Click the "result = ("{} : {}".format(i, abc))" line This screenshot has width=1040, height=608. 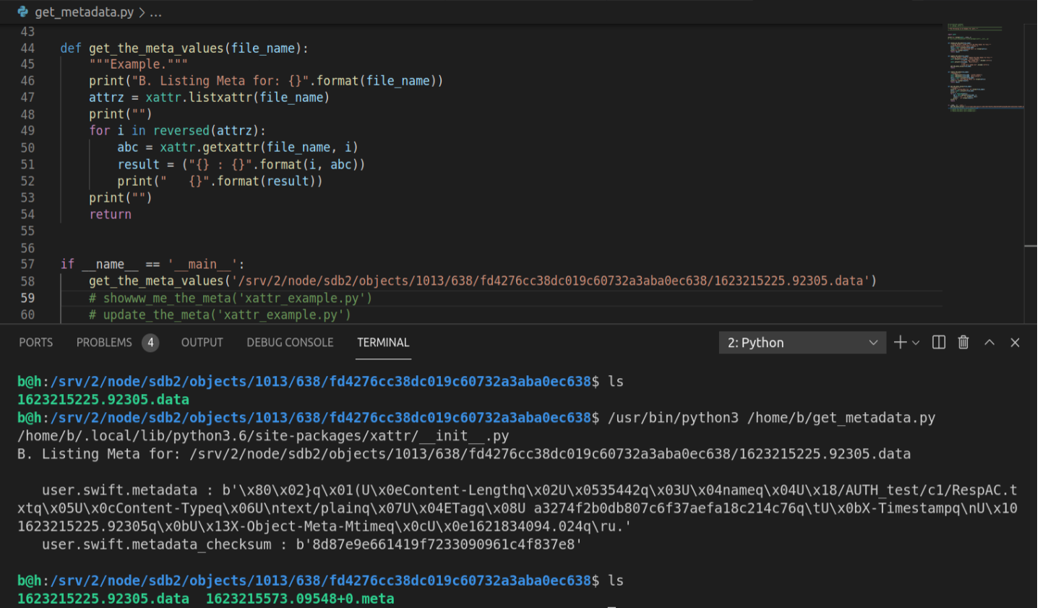click(241, 164)
